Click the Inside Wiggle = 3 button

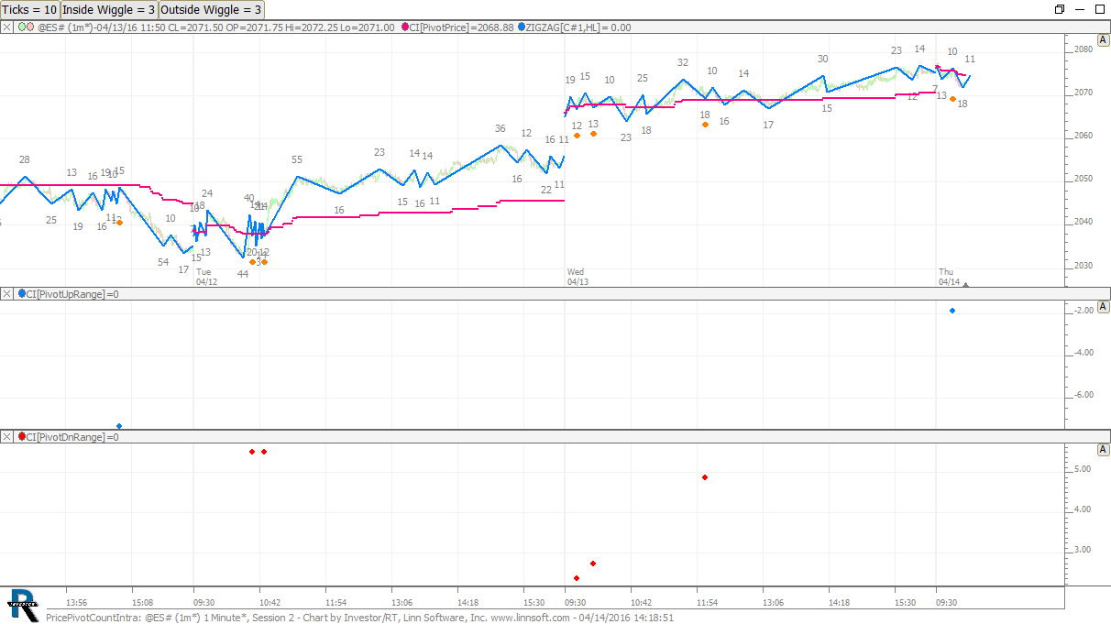coord(109,9)
